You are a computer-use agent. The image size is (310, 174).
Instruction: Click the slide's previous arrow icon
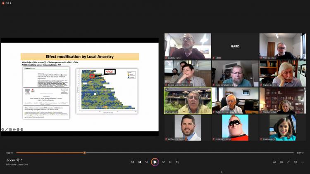click(2, 129)
